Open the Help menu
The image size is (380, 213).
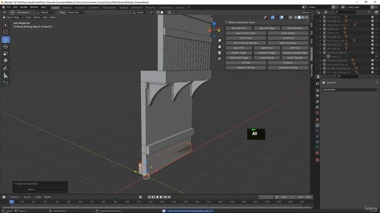coord(43,7)
